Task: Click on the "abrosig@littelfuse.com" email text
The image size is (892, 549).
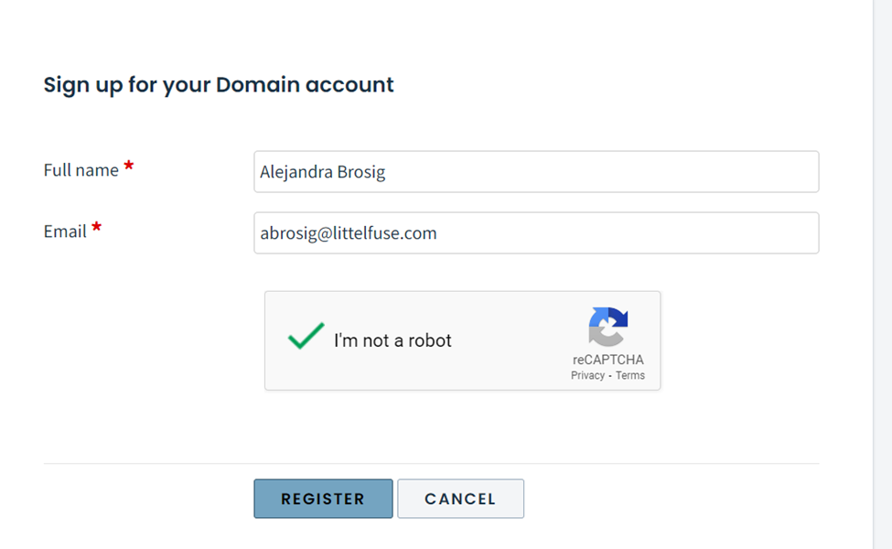Action: [x=348, y=233]
